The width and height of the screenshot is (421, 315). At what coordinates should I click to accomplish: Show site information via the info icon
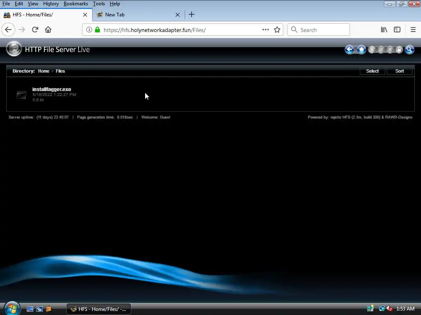click(x=89, y=30)
